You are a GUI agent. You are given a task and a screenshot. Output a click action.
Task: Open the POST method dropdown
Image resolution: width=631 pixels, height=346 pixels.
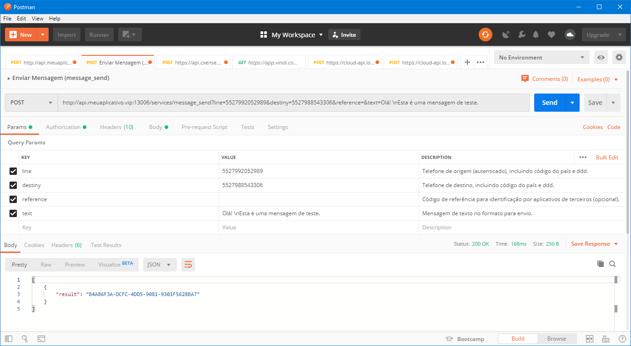31,103
